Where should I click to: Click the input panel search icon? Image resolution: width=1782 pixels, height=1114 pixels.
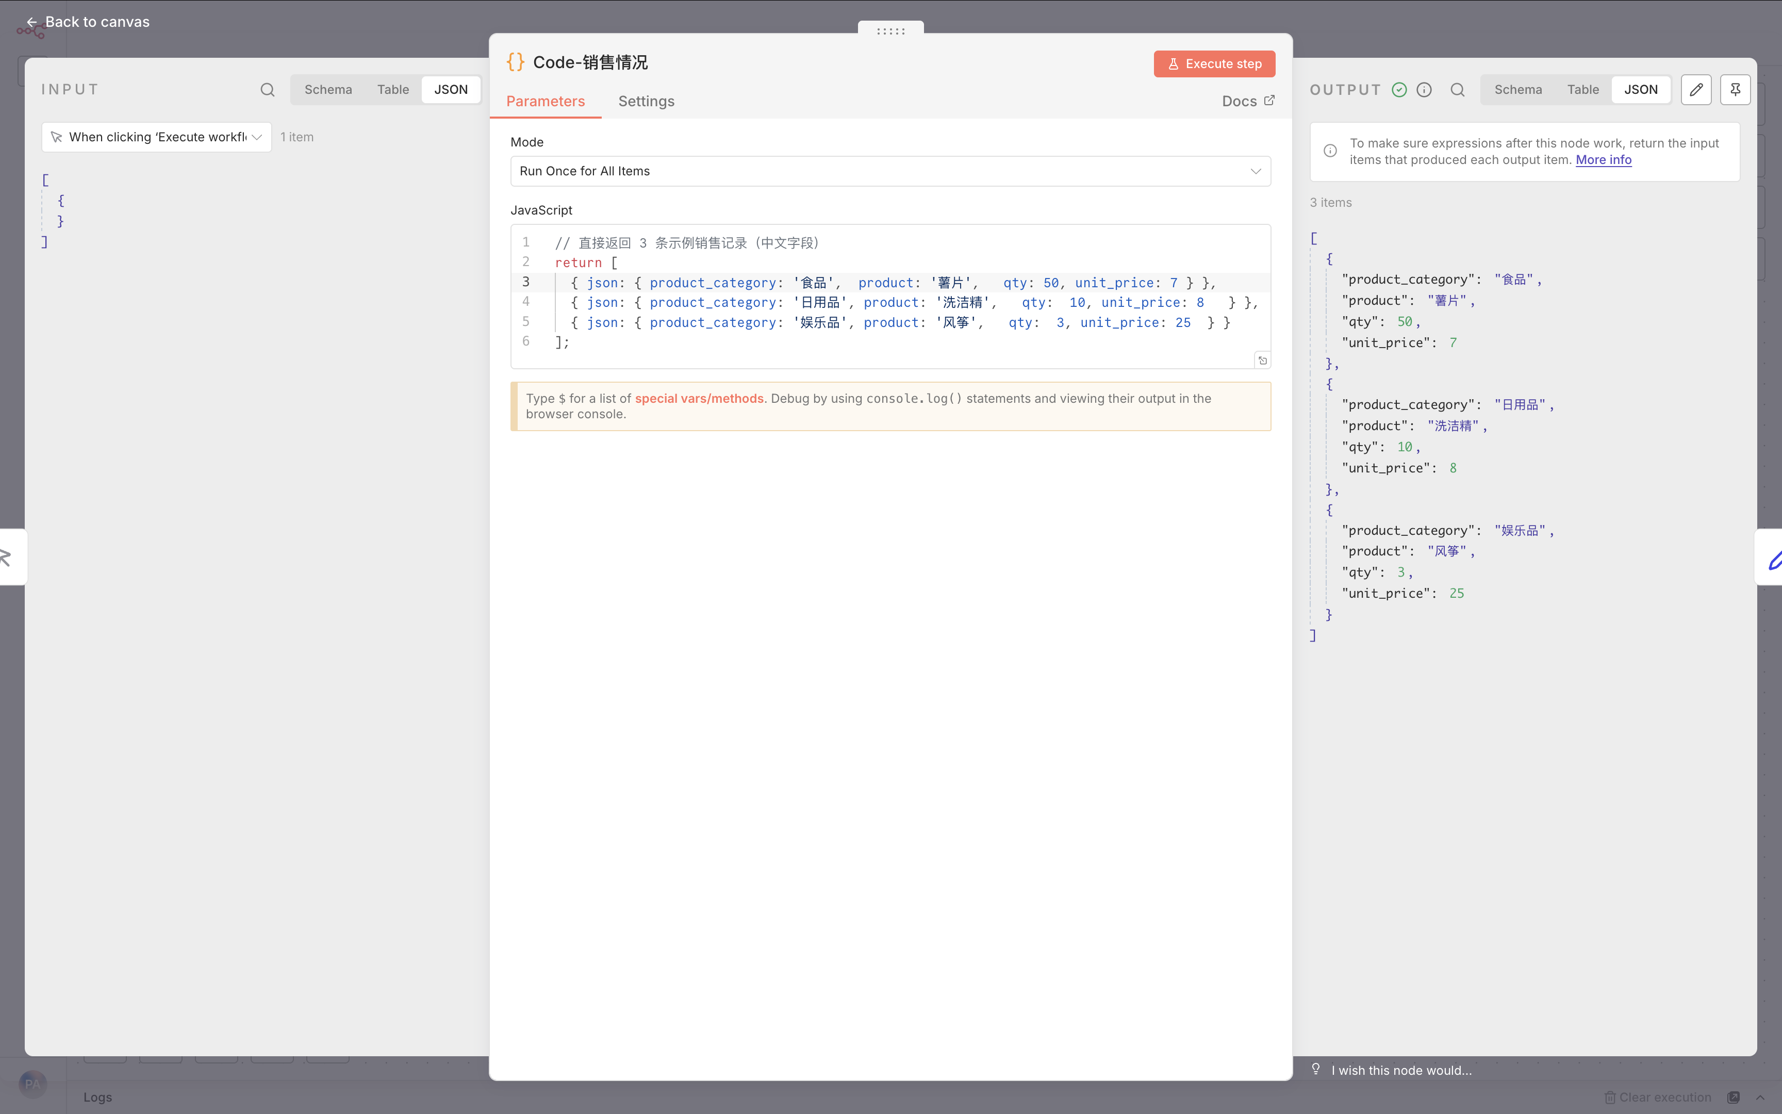tap(267, 90)
